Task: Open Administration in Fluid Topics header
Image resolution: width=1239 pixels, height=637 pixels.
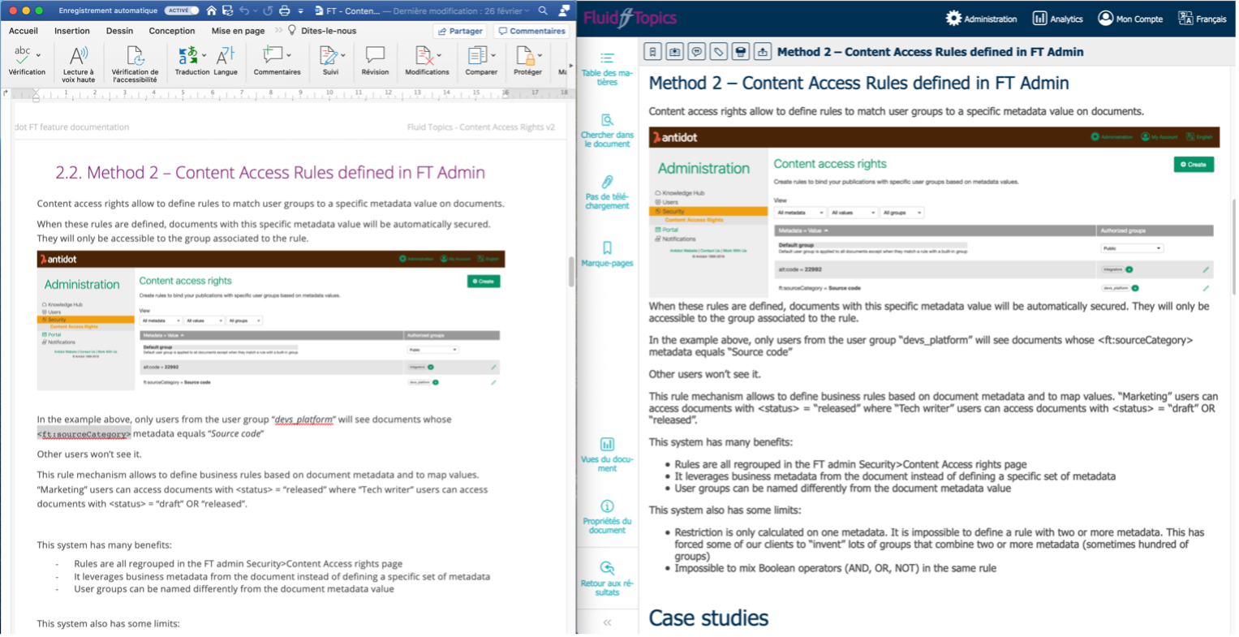Action: 981,18
